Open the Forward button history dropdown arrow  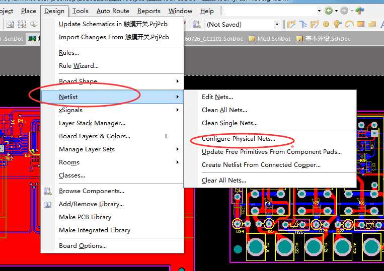click(352, 11)
